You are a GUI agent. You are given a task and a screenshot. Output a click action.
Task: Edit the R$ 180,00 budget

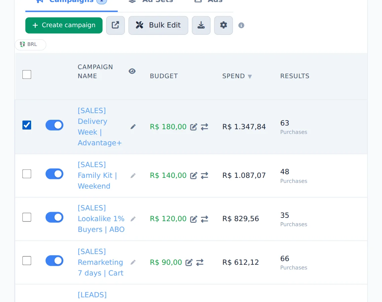(194, 127)
